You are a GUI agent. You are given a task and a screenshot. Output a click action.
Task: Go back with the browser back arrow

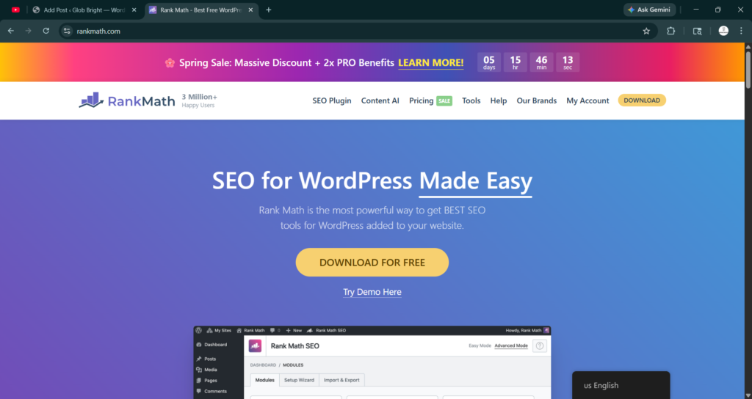point(11,31)
